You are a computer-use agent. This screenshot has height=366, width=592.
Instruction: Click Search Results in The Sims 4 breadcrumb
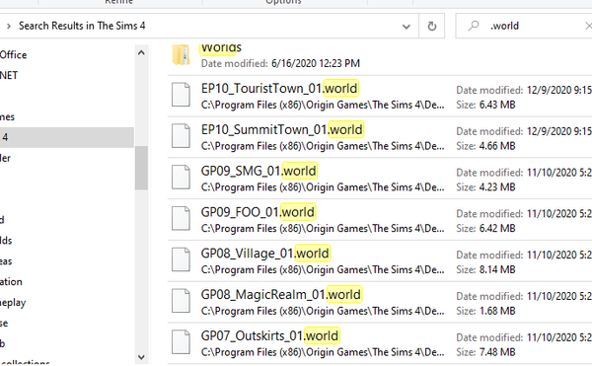coord(82,26)
